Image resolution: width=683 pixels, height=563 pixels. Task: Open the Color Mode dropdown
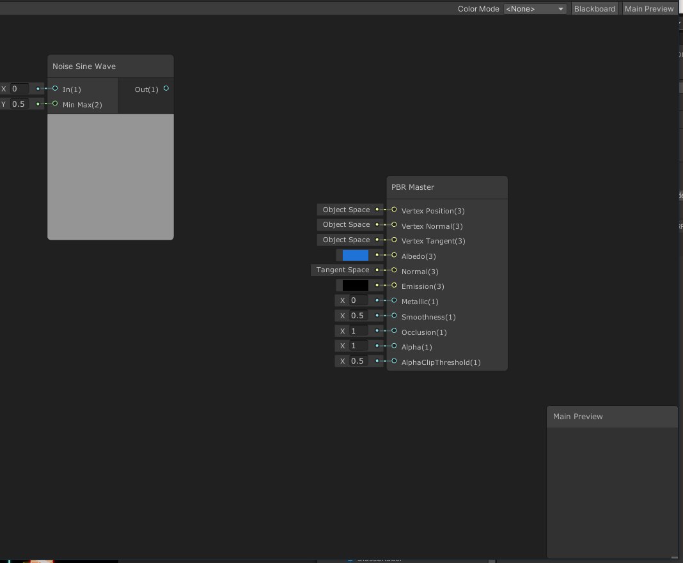point(535,9)
